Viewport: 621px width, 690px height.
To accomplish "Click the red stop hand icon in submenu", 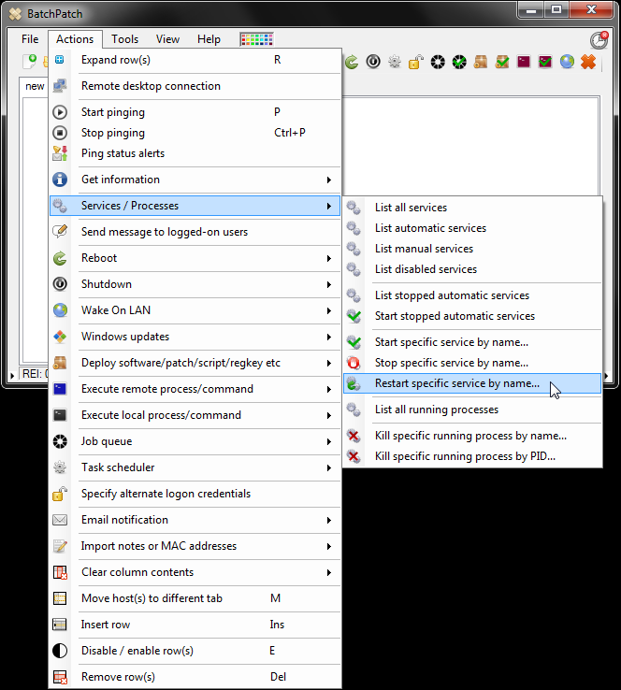I will (354, 363).
